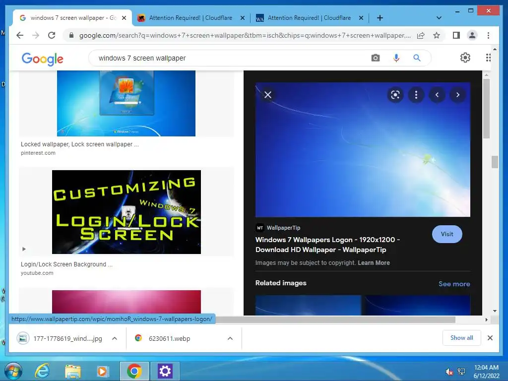Click the page vertical scrollbar thumb

click(x=495, y=162)
